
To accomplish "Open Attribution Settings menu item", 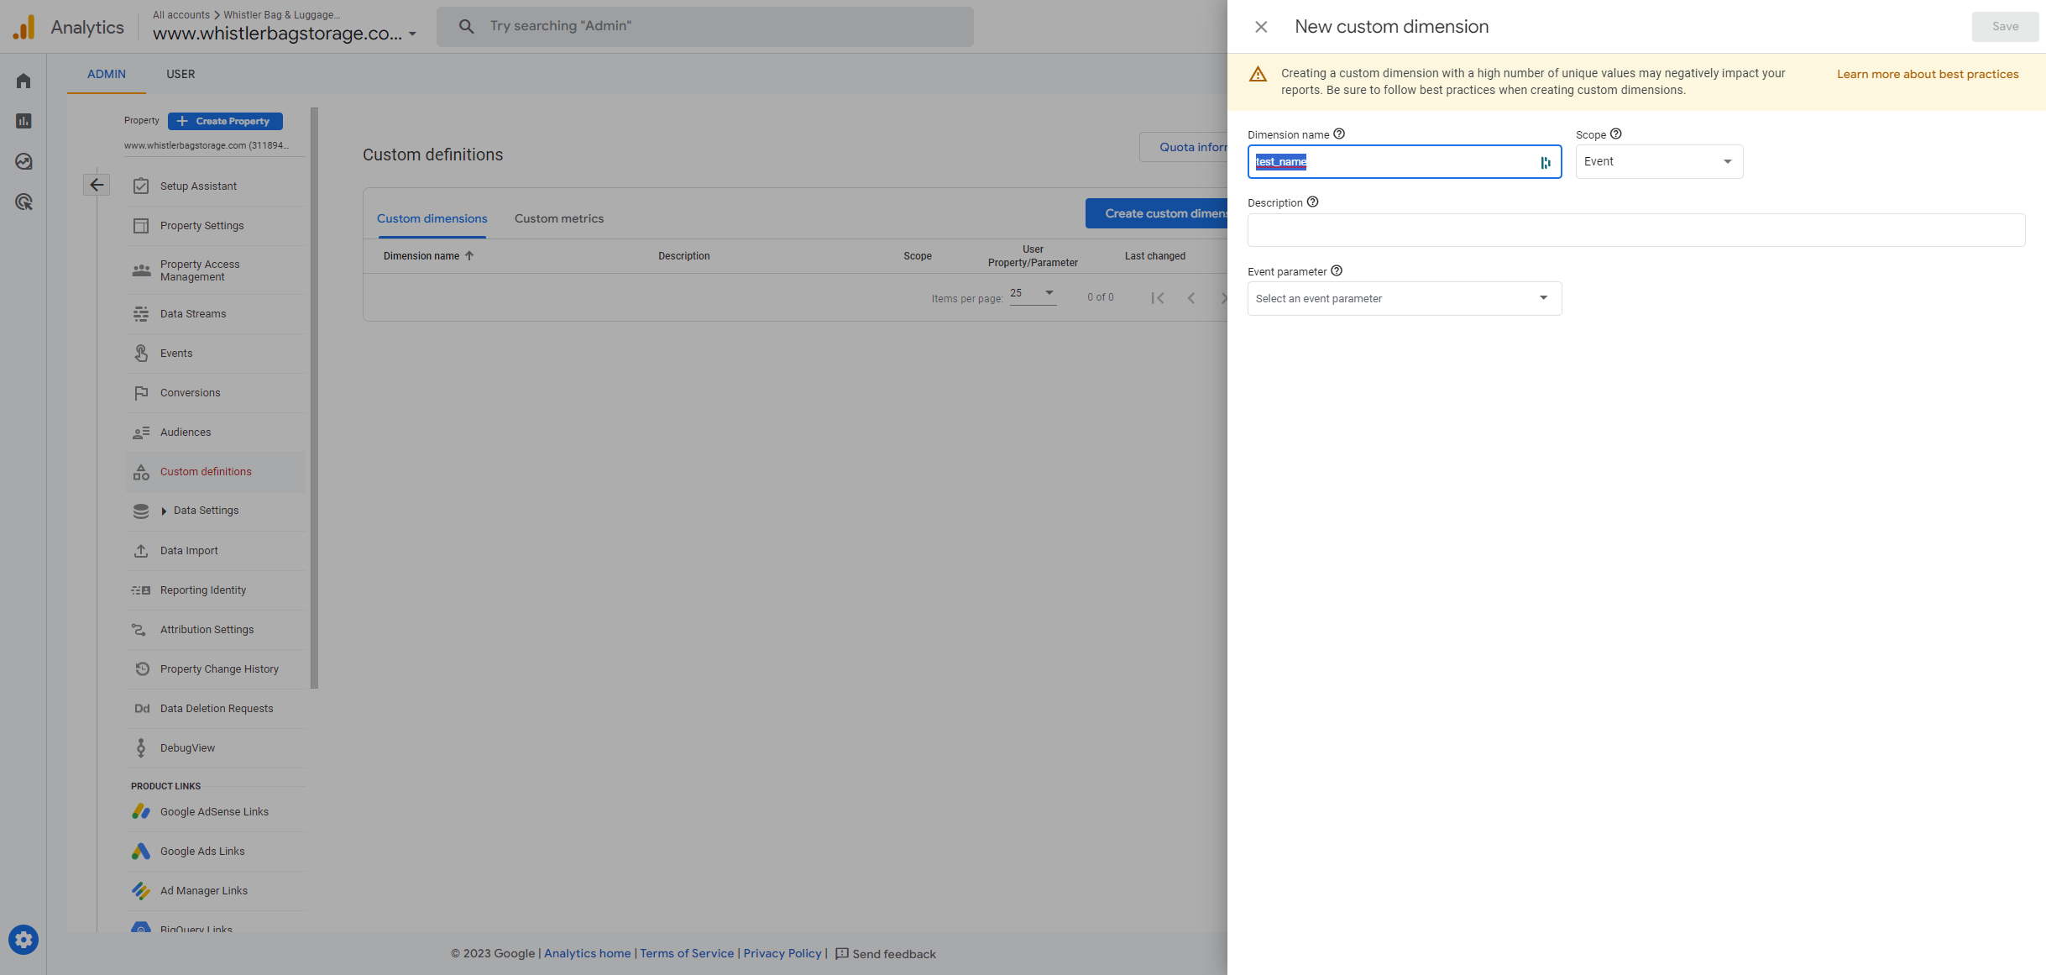I will pos(207,630).
